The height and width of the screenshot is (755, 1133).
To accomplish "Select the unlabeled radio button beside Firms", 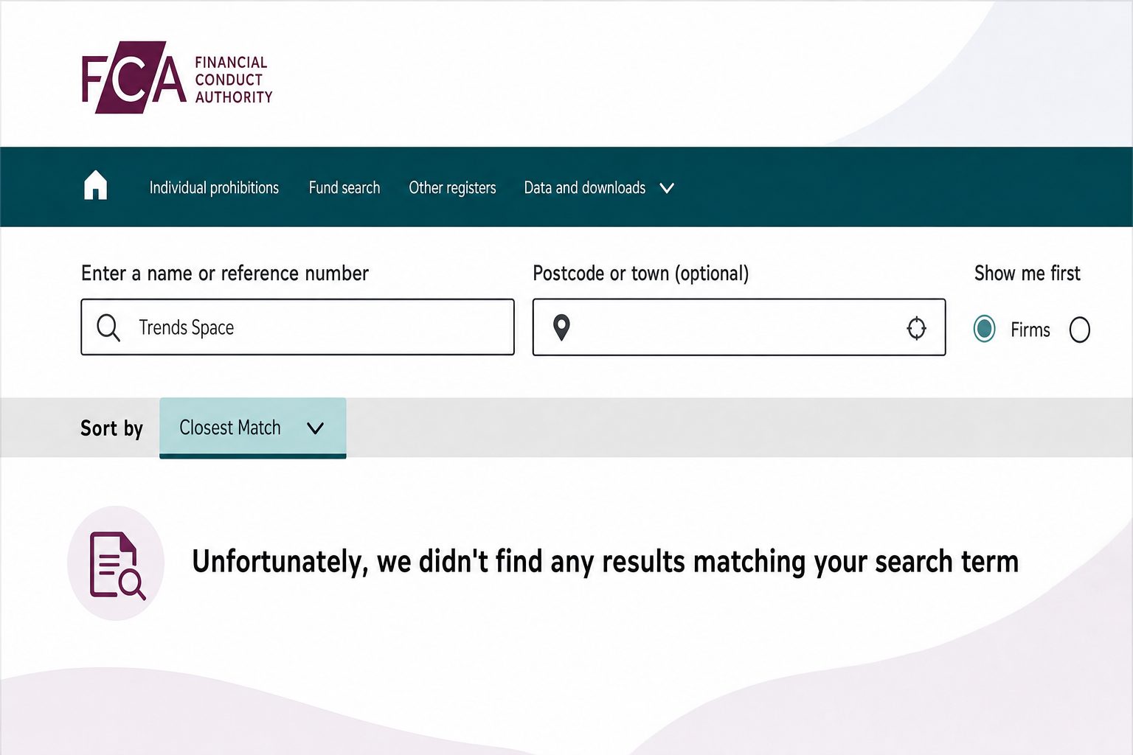I will pyautogui.click(x=1079, y=330).
